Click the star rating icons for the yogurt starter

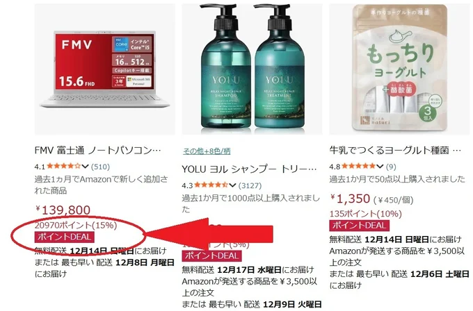358,166
